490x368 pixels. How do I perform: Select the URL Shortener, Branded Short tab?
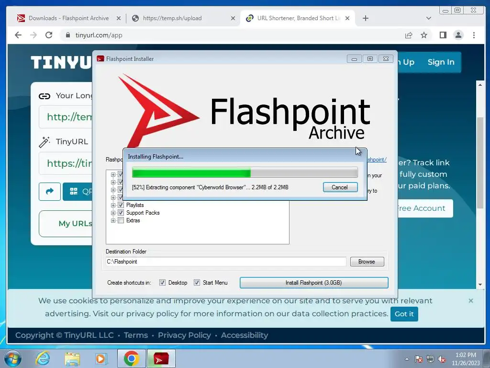point(297,18)
